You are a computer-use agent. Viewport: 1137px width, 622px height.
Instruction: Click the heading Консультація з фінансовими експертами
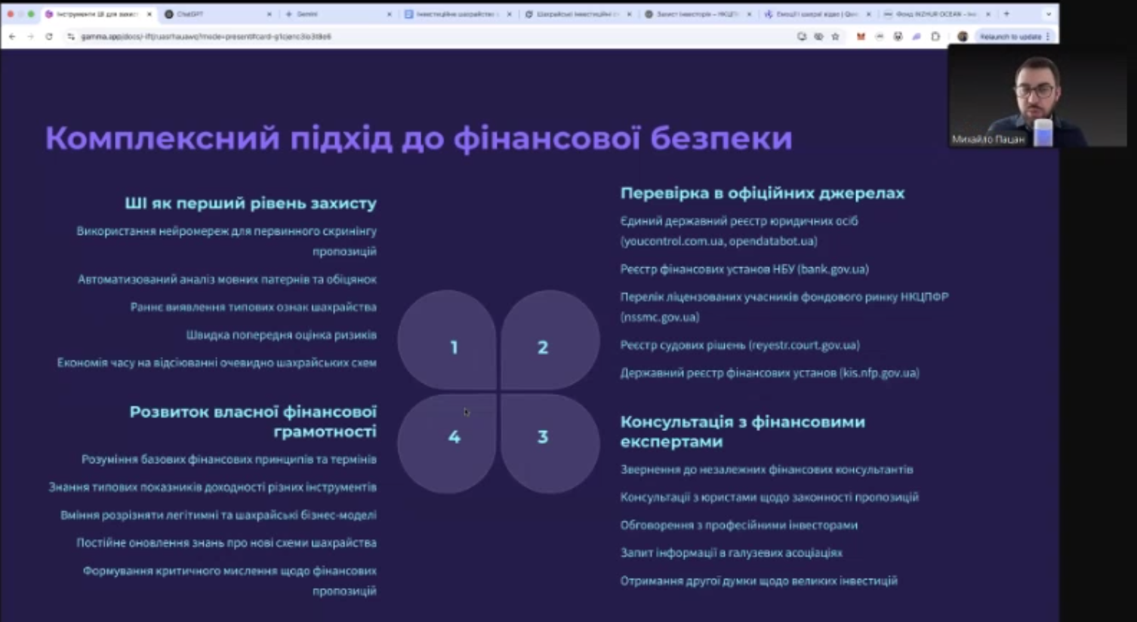743,431
